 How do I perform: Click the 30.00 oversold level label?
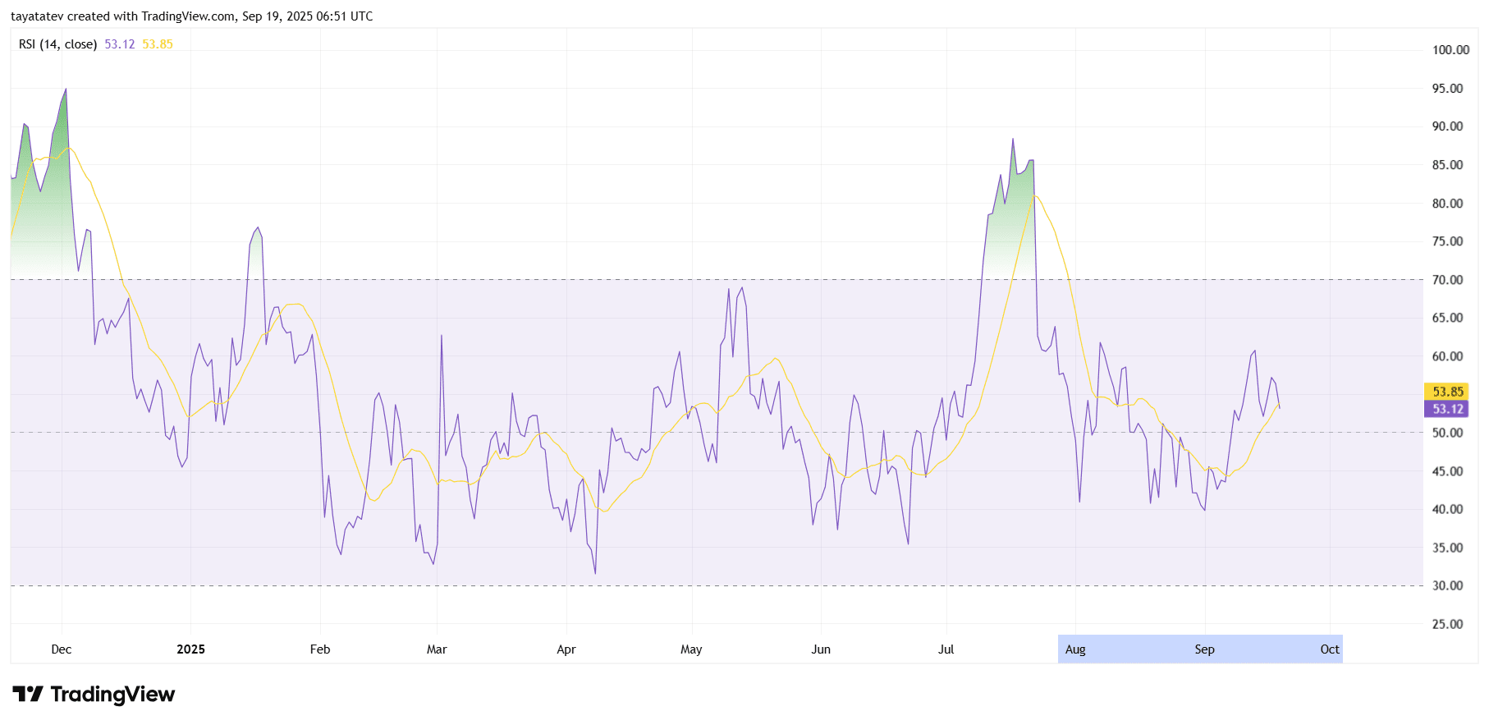click(1447, 586)
